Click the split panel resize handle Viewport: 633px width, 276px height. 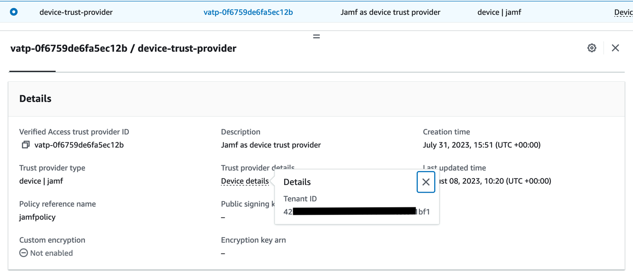[x=316, y=36]
